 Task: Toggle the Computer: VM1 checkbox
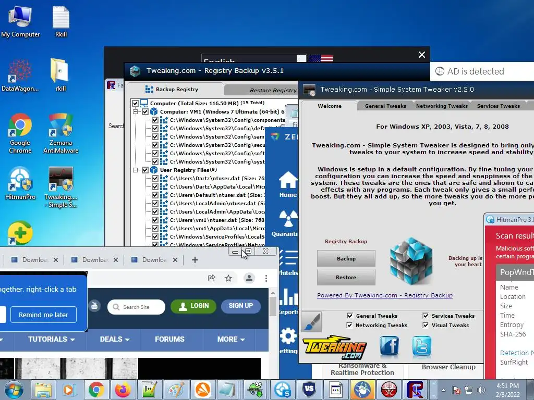click(145, 111)
